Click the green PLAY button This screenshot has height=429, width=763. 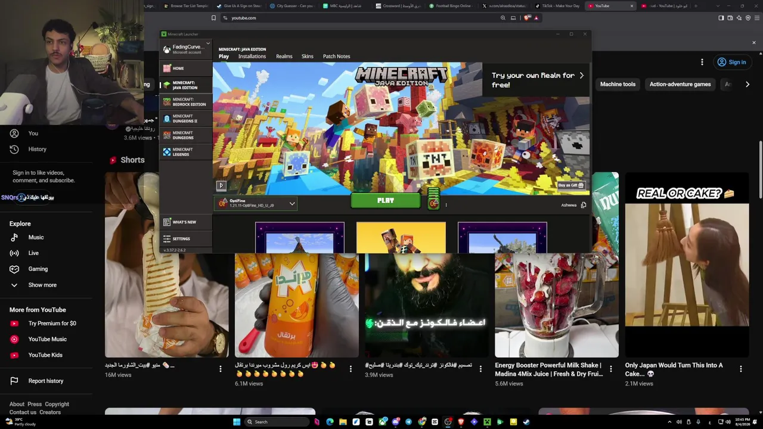coord(386,201)
